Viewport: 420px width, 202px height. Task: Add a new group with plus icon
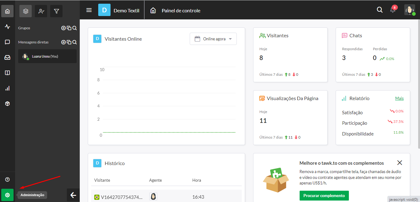pyautogui.click(x=63, y=28)
